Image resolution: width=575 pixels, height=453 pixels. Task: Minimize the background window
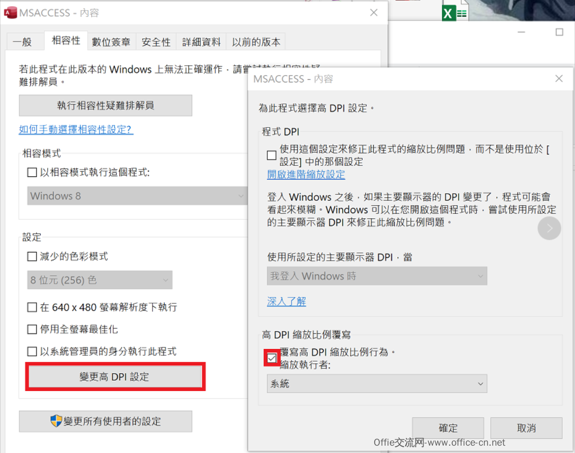tap(521, 33)
